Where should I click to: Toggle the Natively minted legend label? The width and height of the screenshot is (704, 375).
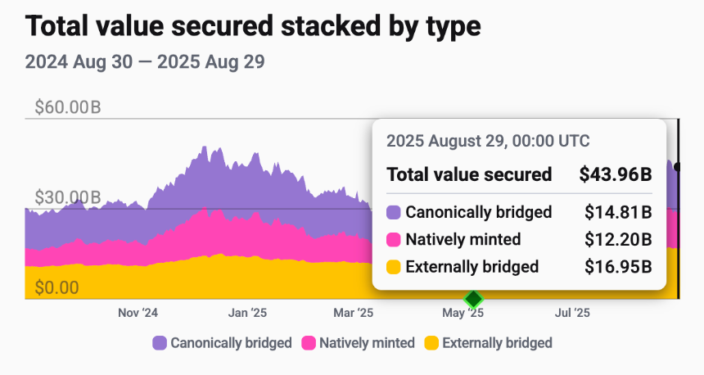(x=367, y=343)
